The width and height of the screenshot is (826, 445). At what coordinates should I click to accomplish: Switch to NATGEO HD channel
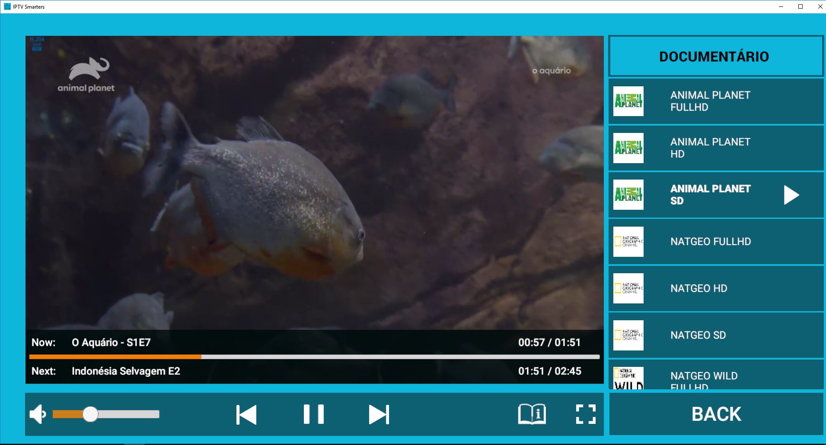(716, 288)
